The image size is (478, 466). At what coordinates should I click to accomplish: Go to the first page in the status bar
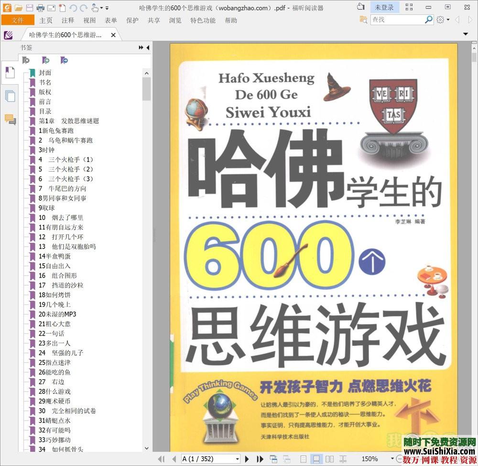click(x=162, y=459)
